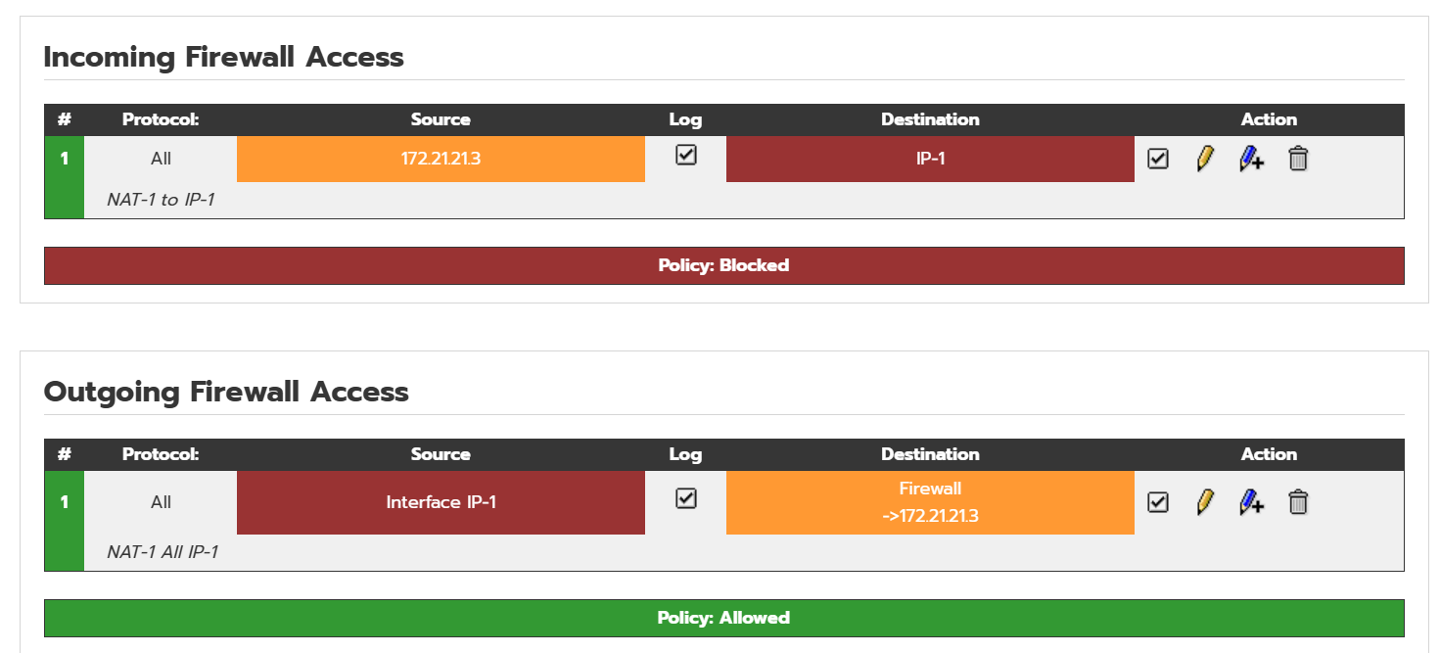The width and height of the screenshot is (1440, 653).
Task: Select the Firewall ->172.21.21.3 destination cell
Action: pos(930,502)
